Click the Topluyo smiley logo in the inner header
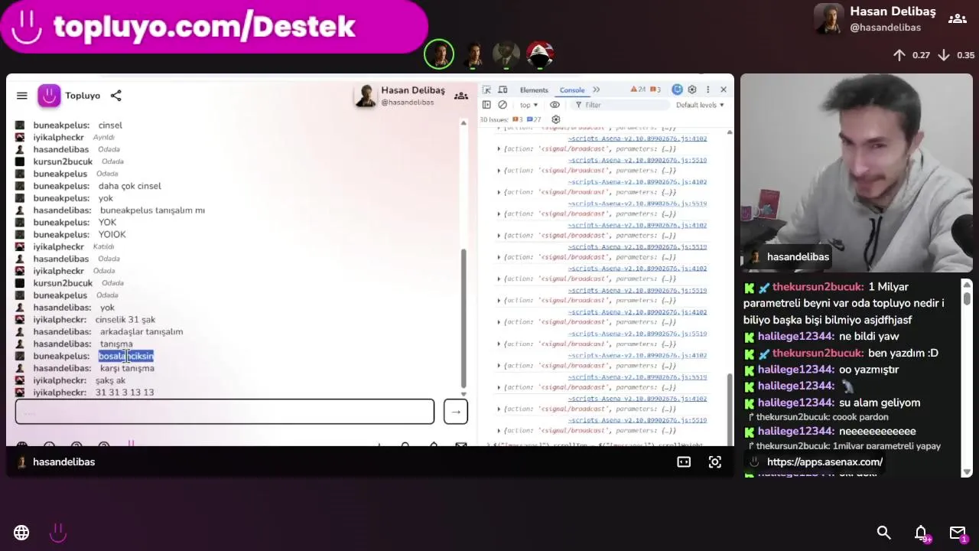 click(49, 96)
